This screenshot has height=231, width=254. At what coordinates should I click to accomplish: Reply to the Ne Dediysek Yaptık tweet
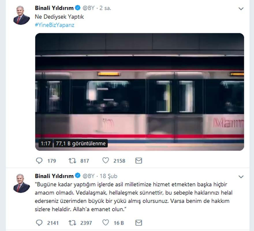[39, 161]
